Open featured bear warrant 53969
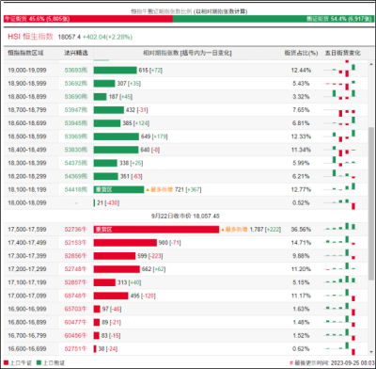376x369 pixels. point(76,136)
